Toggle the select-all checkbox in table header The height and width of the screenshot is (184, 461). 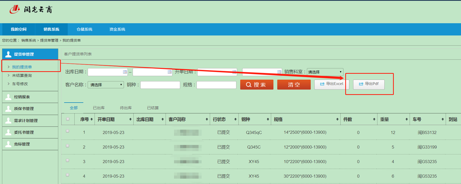[68, 119]
